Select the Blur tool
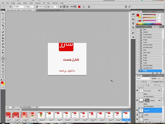 point(3,50)
